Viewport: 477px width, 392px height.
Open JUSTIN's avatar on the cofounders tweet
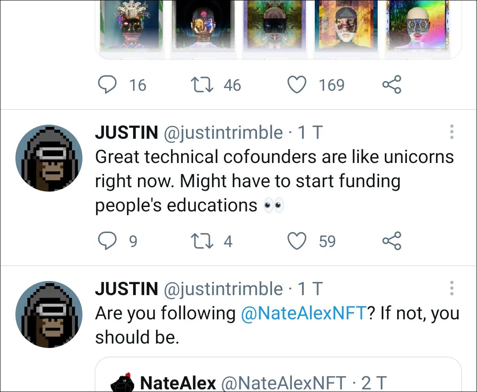pos(49,158)
